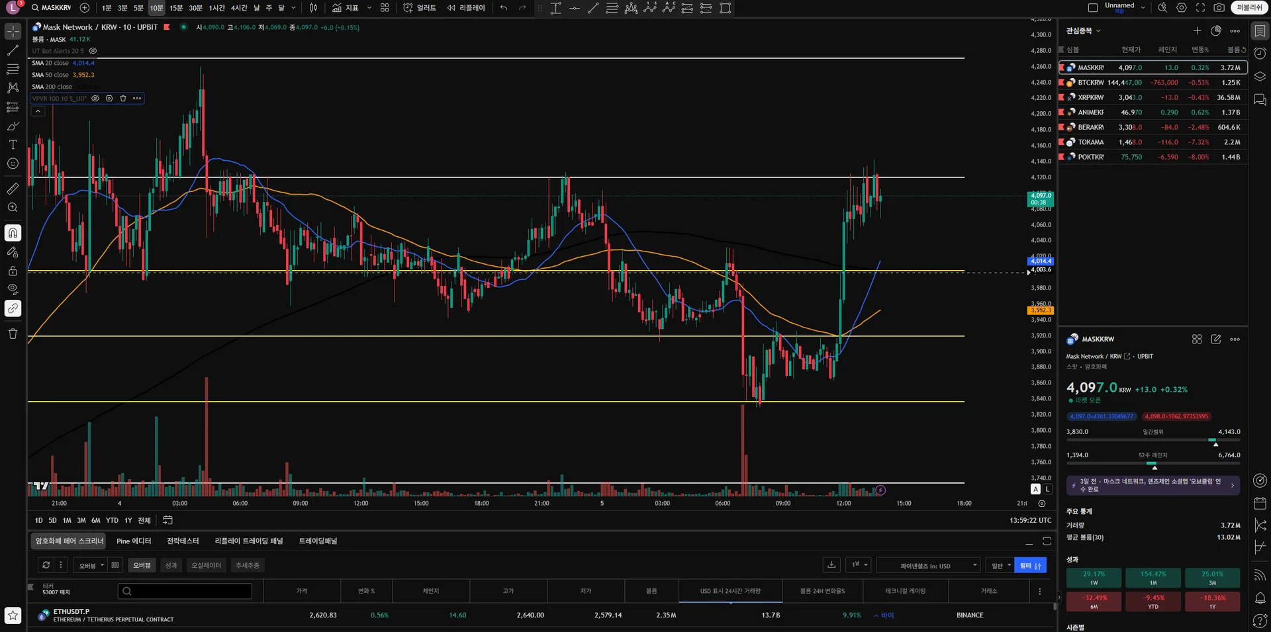
Task: Expand the watchlist name dropdown
Action: 1084,31
